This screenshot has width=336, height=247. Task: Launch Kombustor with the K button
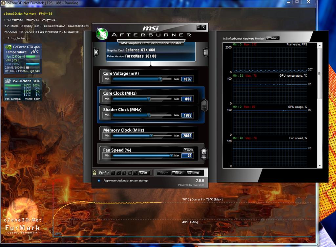tap(96, 52)
